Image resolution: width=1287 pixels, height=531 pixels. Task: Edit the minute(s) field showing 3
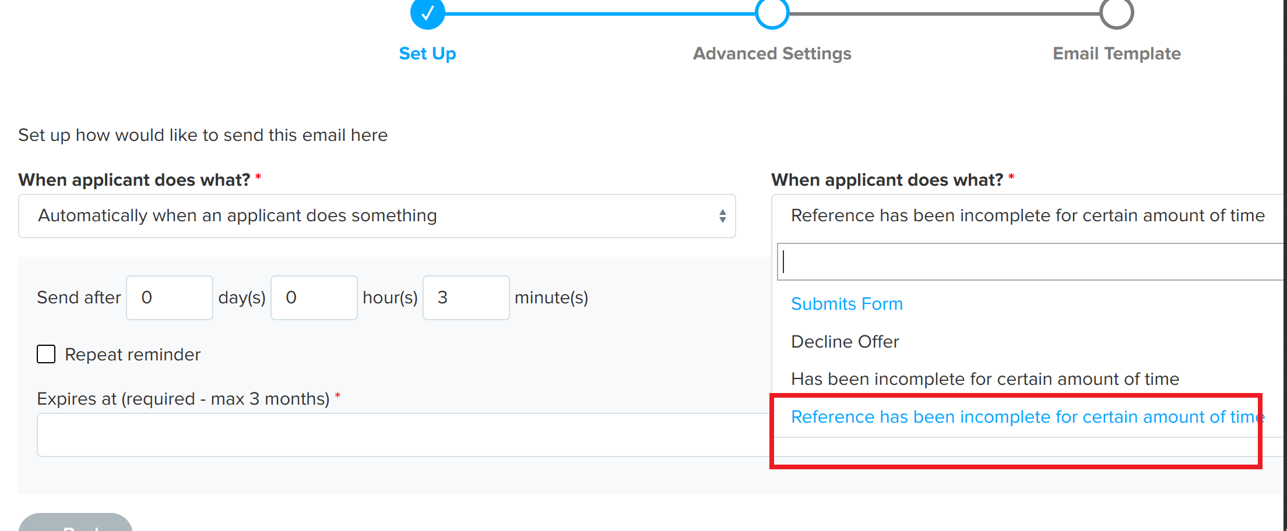click(x=466, y=298)
